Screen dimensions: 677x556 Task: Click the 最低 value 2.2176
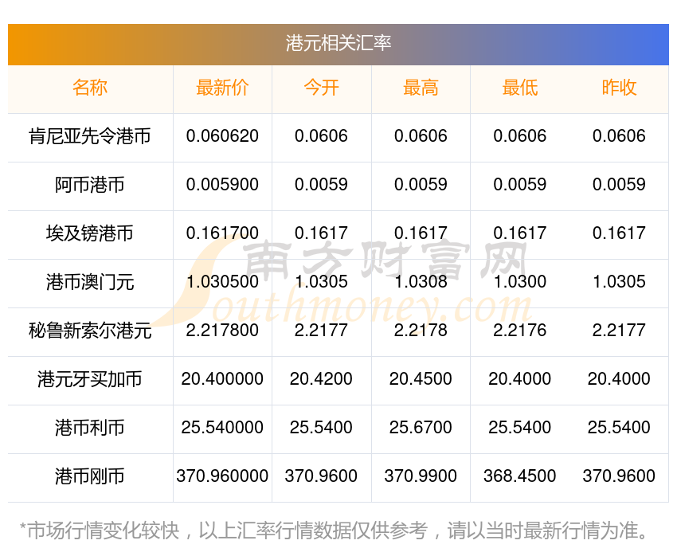[x=520, y=331]
